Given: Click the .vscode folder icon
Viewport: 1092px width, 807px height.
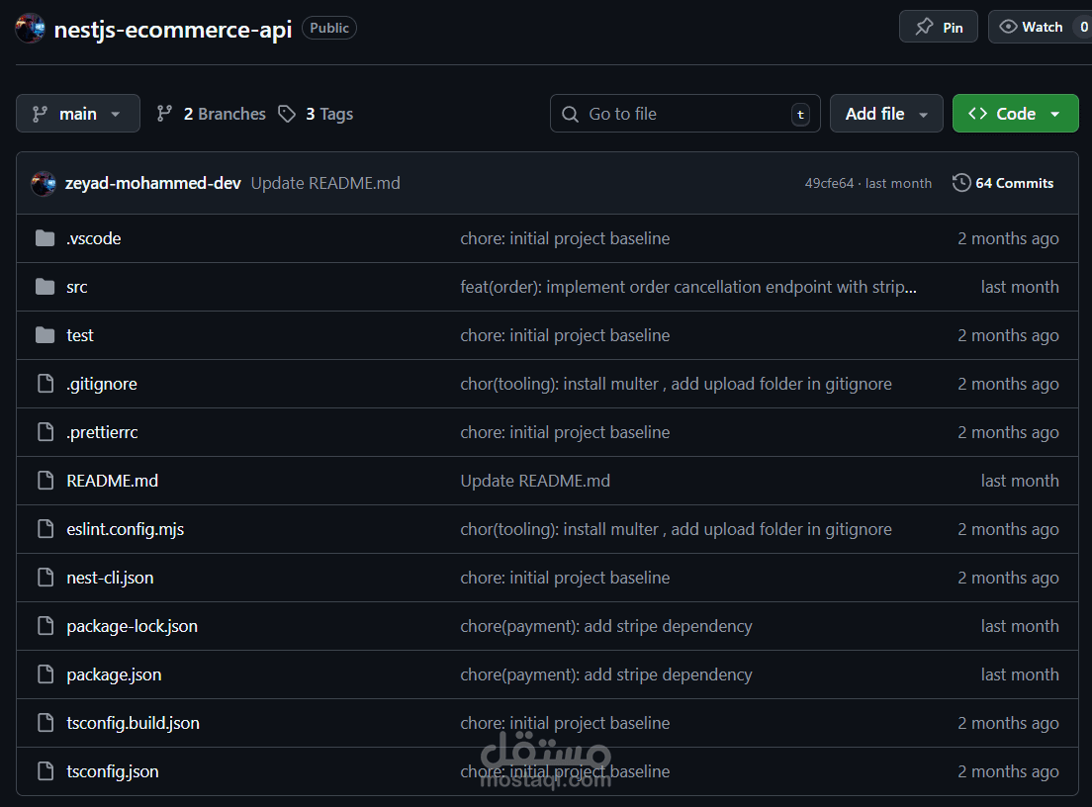Looking at the screenshot, I should tap(45, 238).
